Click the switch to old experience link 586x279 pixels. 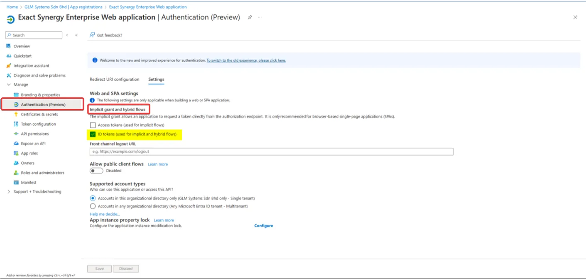246,60
